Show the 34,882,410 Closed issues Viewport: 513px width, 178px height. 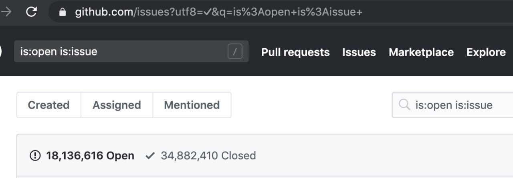click(x=208, y=156)
